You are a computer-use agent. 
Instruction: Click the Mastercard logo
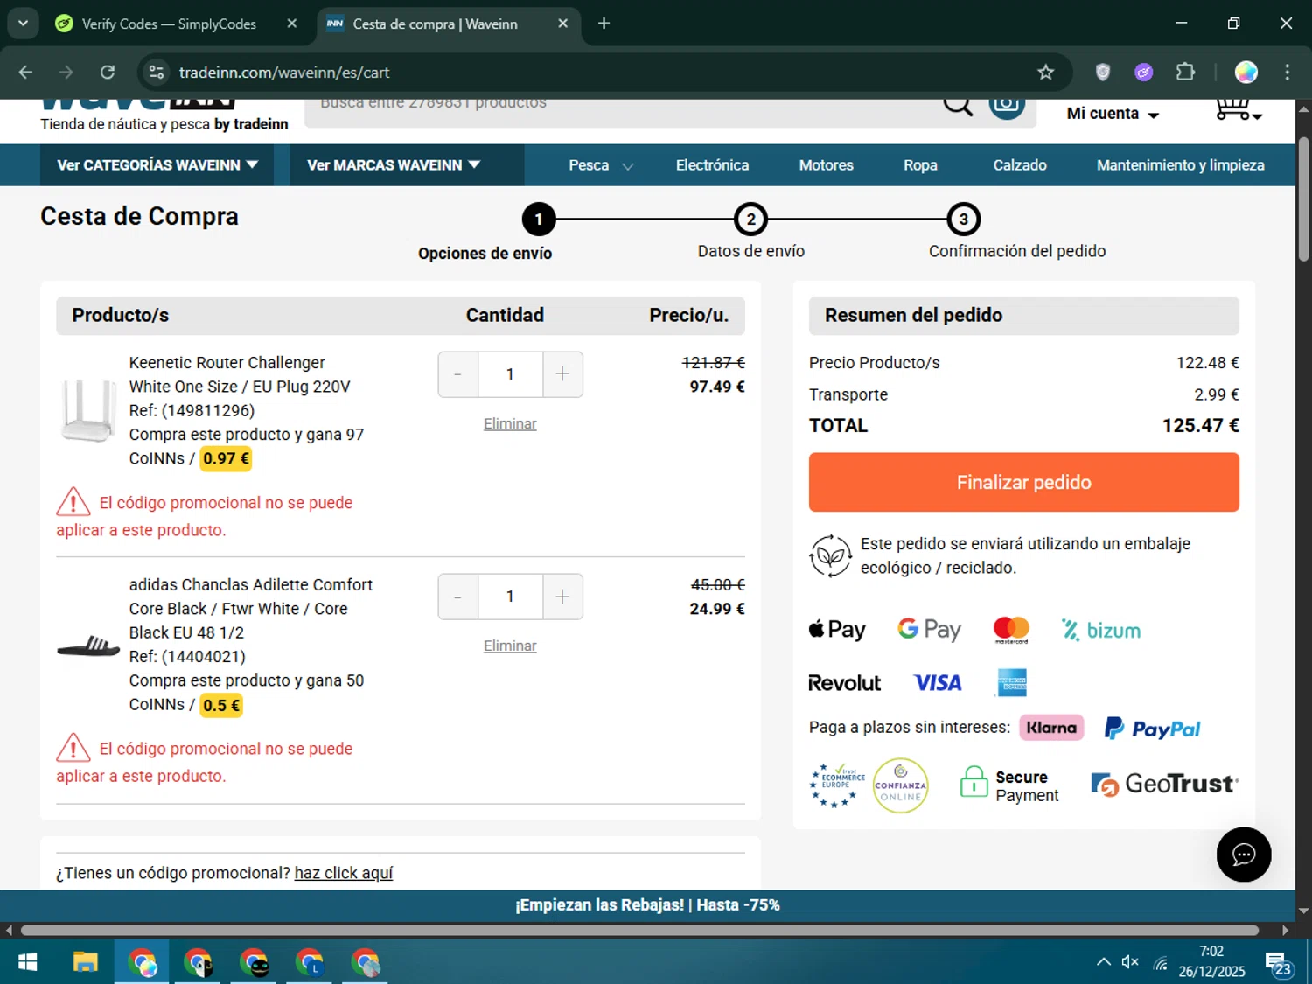1011,630
